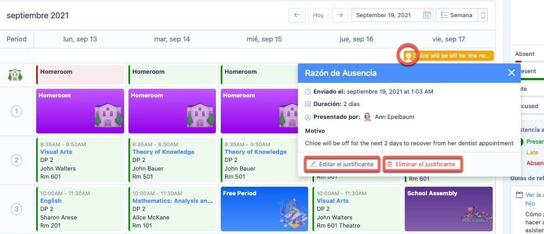
Task: Go to the next week arrow
Action: coord(339,16)
